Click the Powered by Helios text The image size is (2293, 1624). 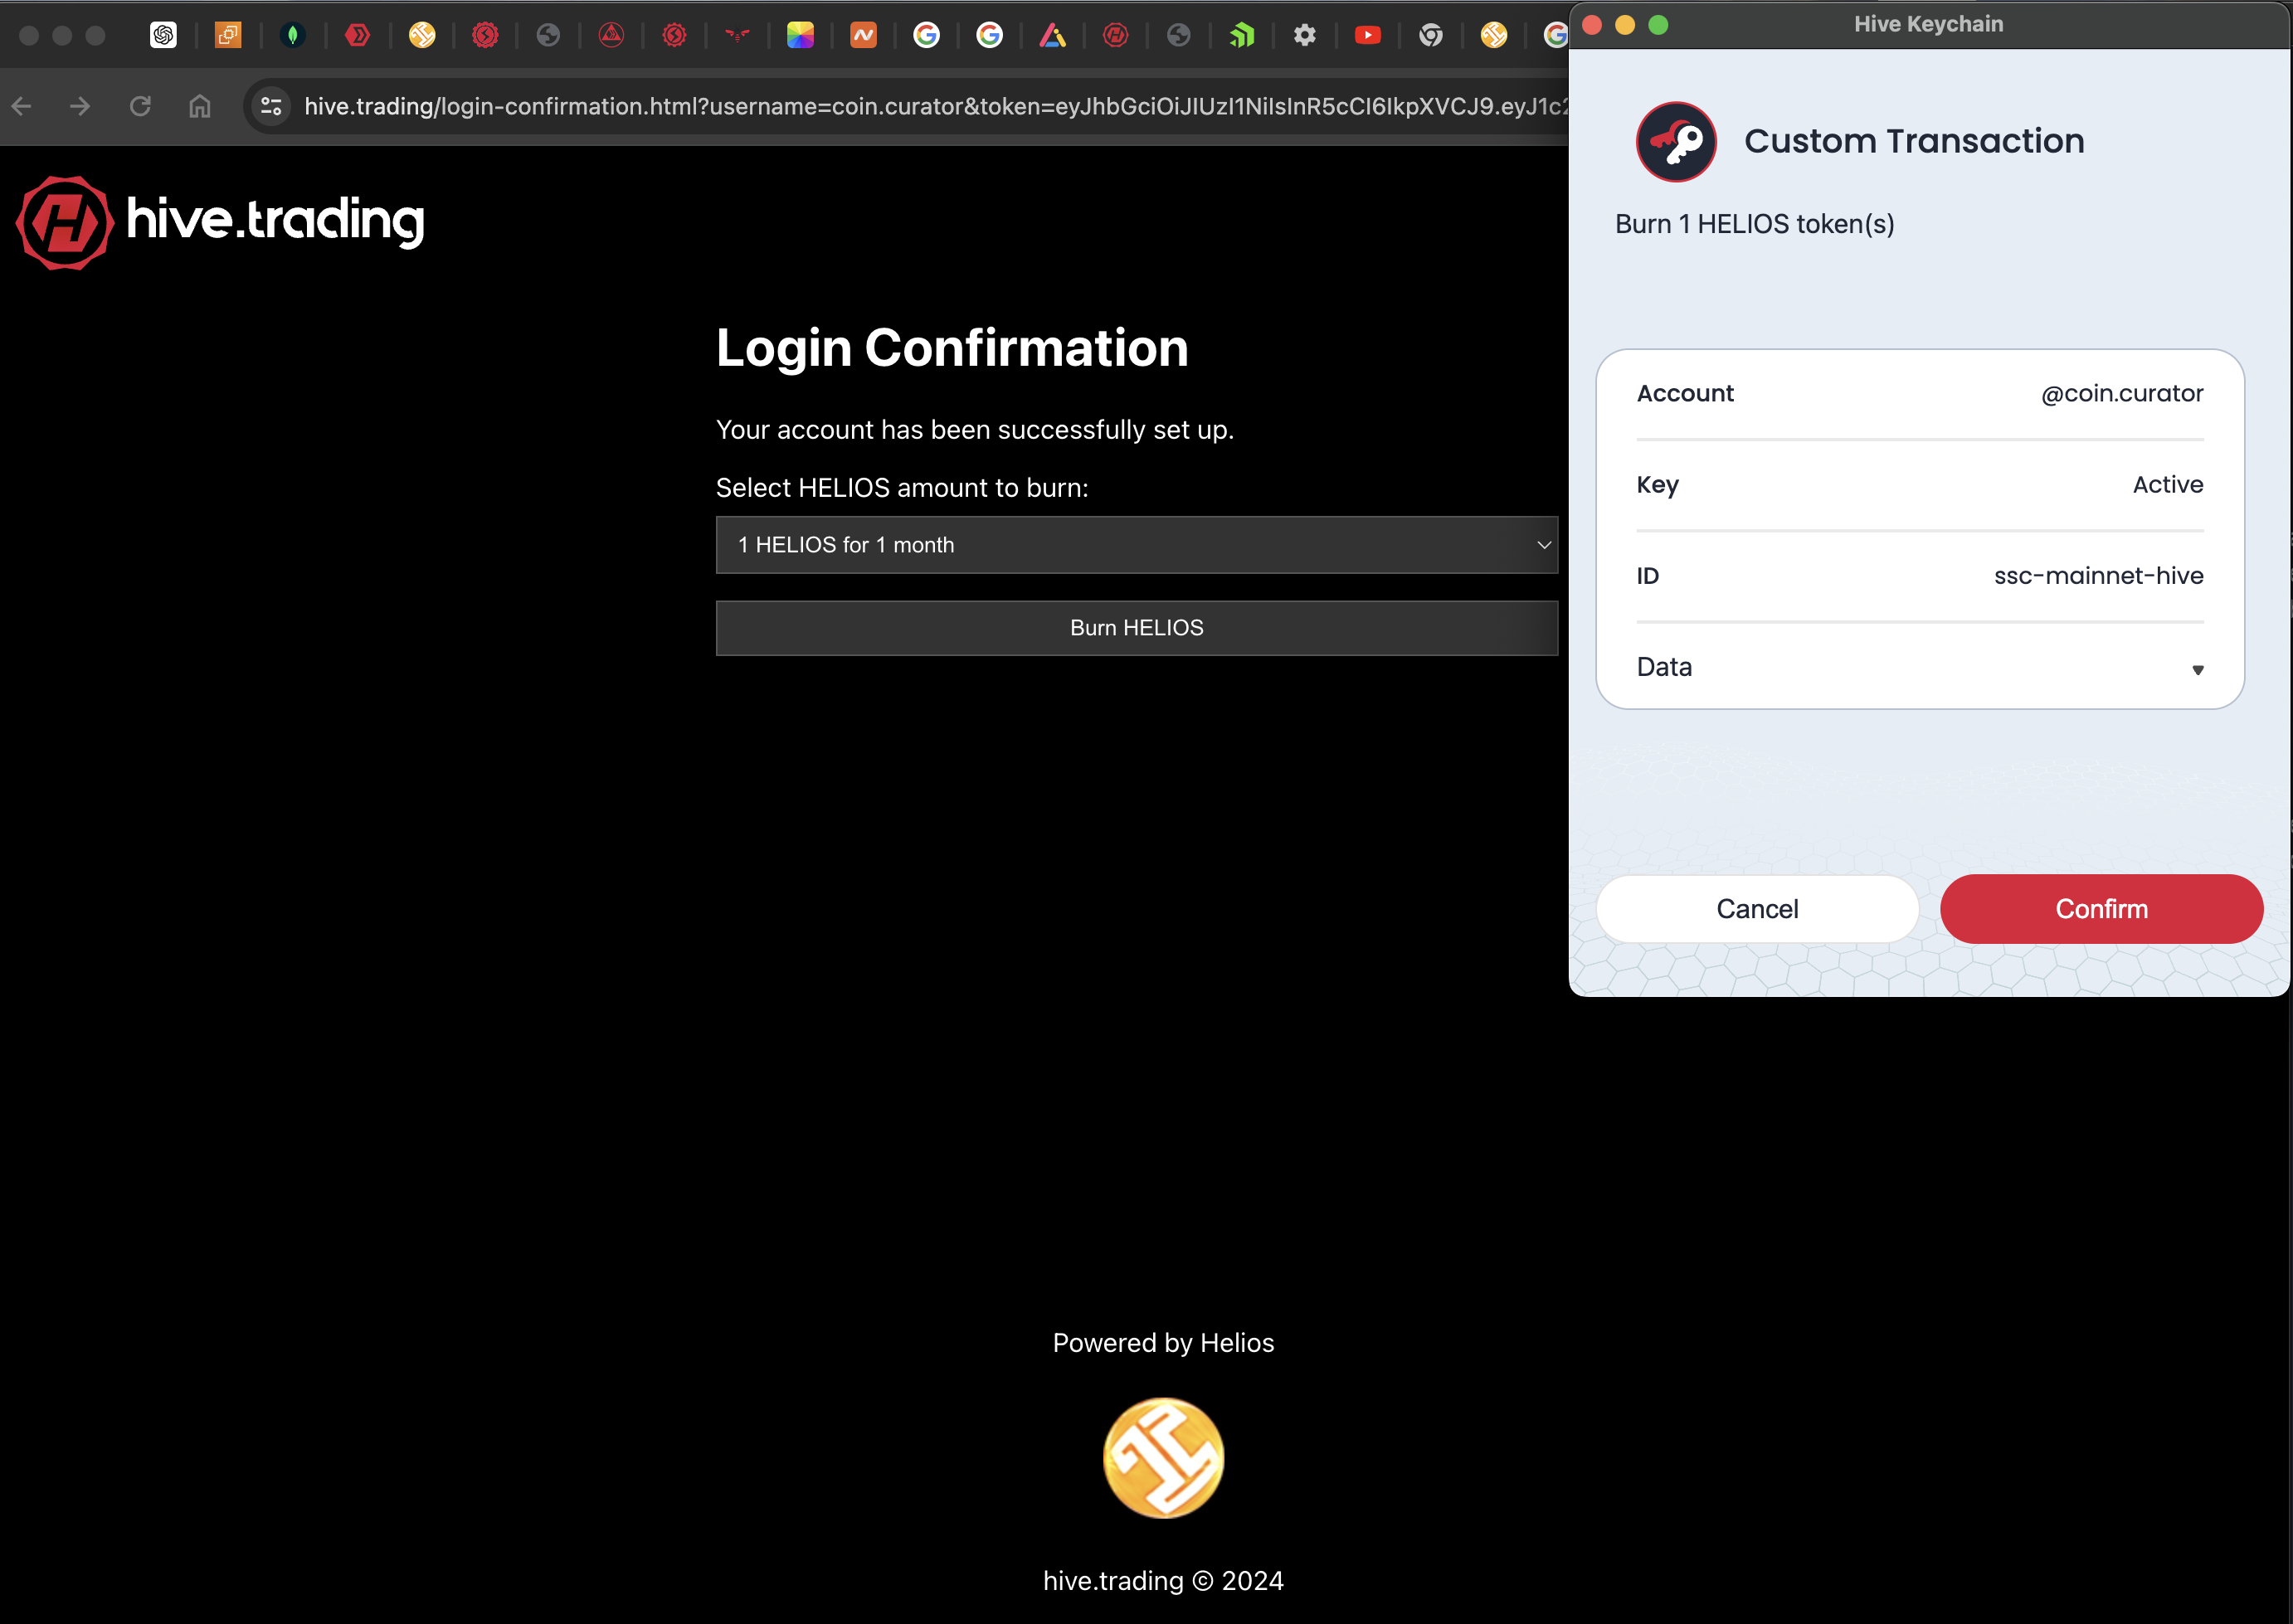[1163, 1343]
